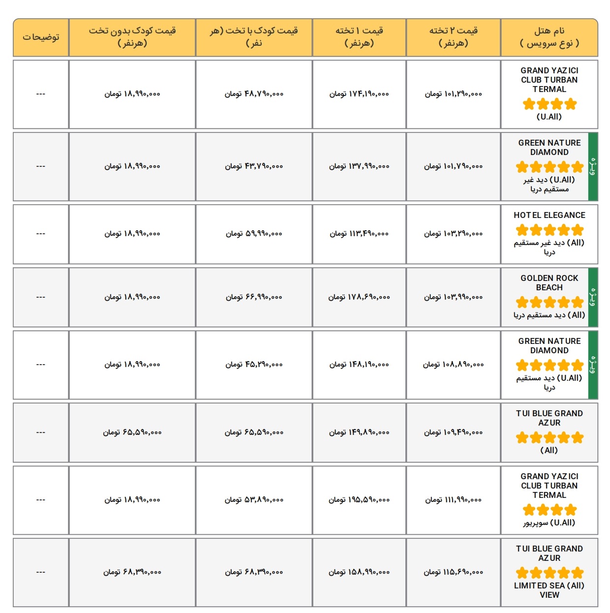Click the stars of TUI BLUE GRAND AZUR (All)
610x613 pixels.
549,437
